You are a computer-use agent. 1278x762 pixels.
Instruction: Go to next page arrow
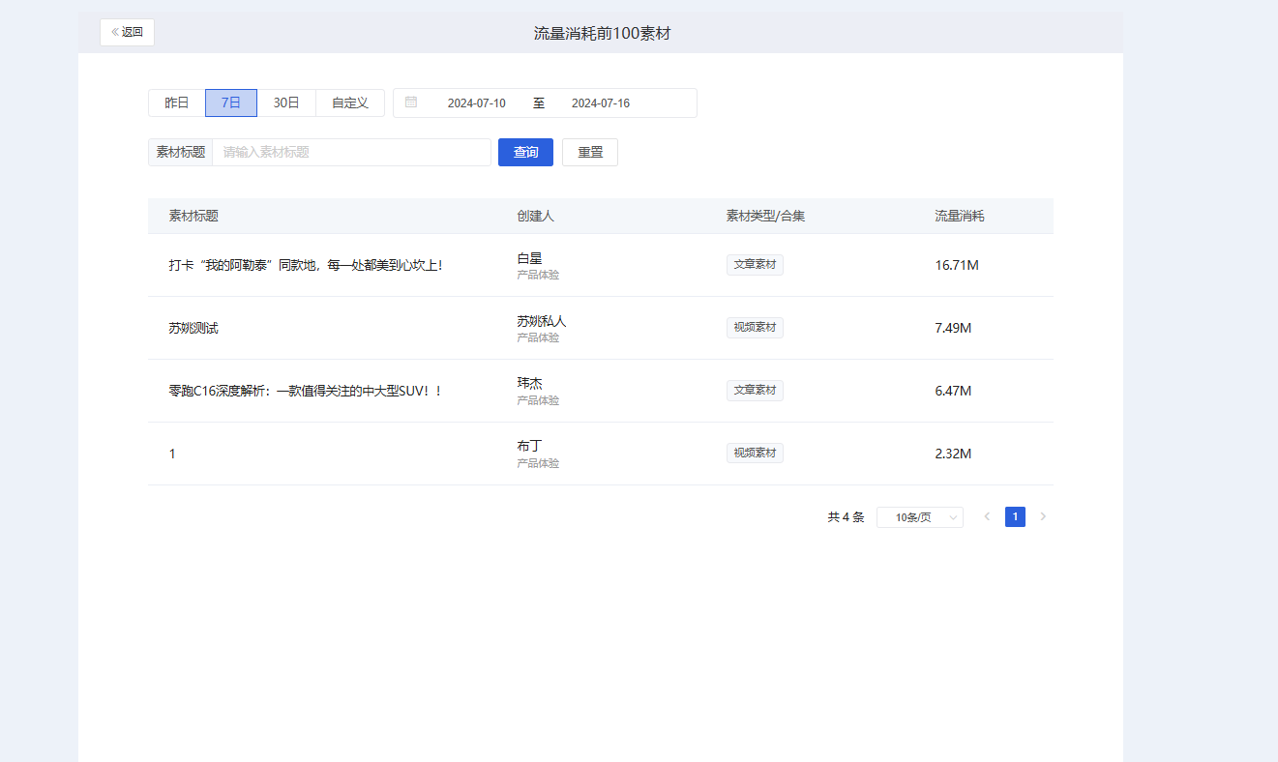coord(1043,517)
